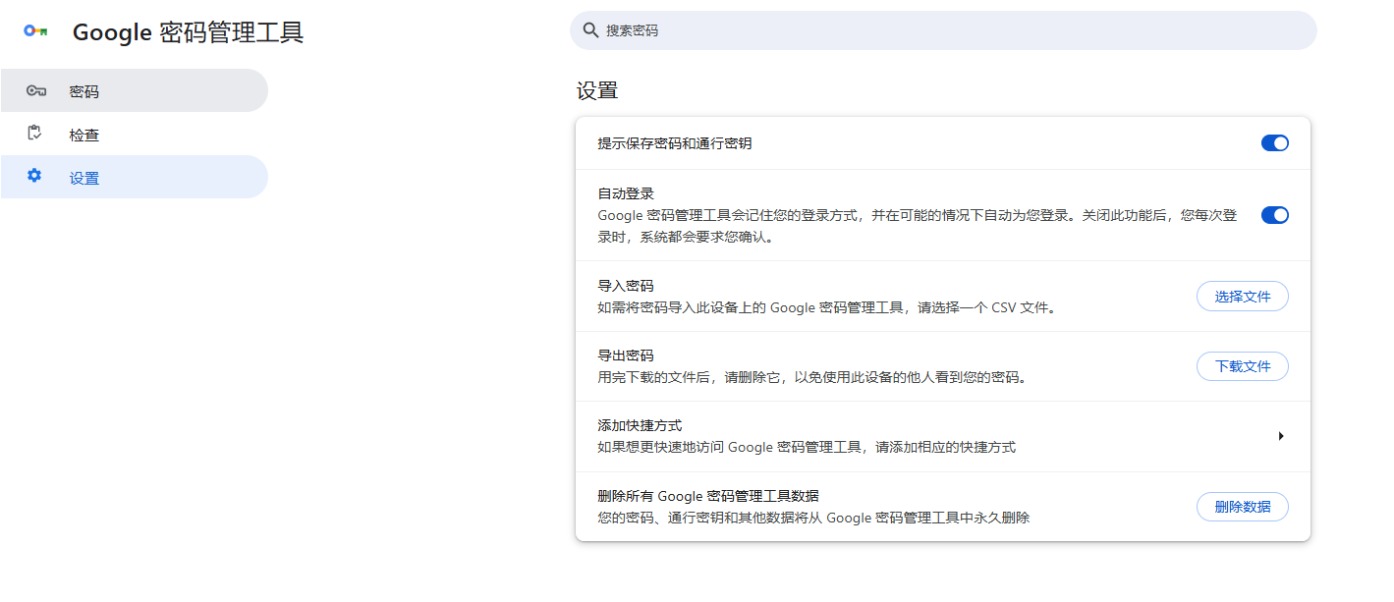This screenshot has width=1394, height=602.
Task: Click the 自动登录 heading text
Action: (626, 193)
